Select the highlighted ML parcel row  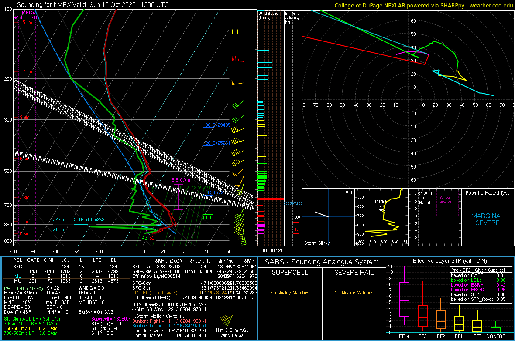point(65,276)
